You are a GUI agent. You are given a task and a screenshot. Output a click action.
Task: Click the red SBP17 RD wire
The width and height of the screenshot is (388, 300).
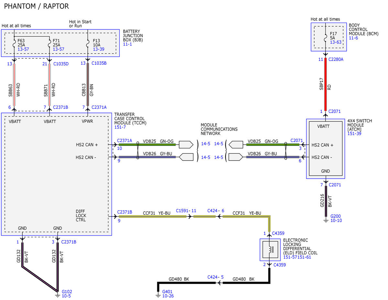[326, 84]
